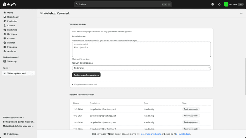Expand Sidekick-gesprekken section
Viewport: 246px width, 138px height.
pos(13,118)
